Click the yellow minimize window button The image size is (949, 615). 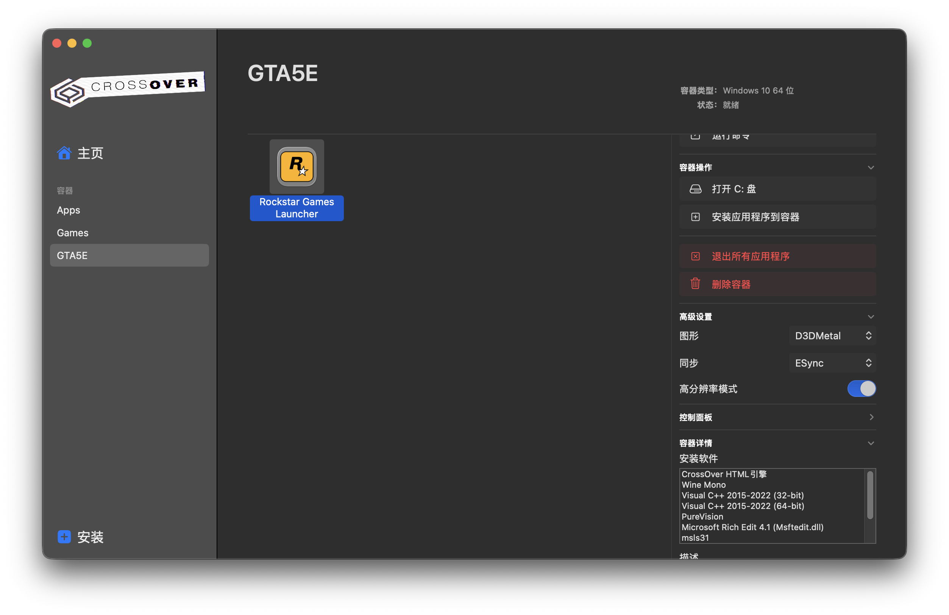point(72,43)
